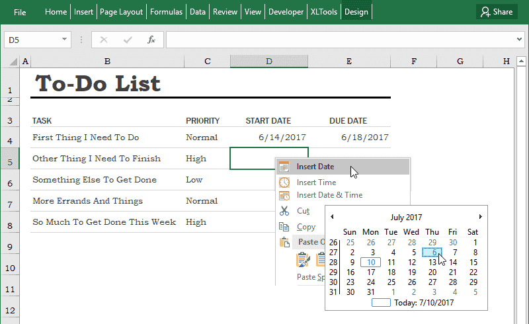Open the Formulas ribbon tab
This screenshot has height=324, width=529.
click(166, 12)
